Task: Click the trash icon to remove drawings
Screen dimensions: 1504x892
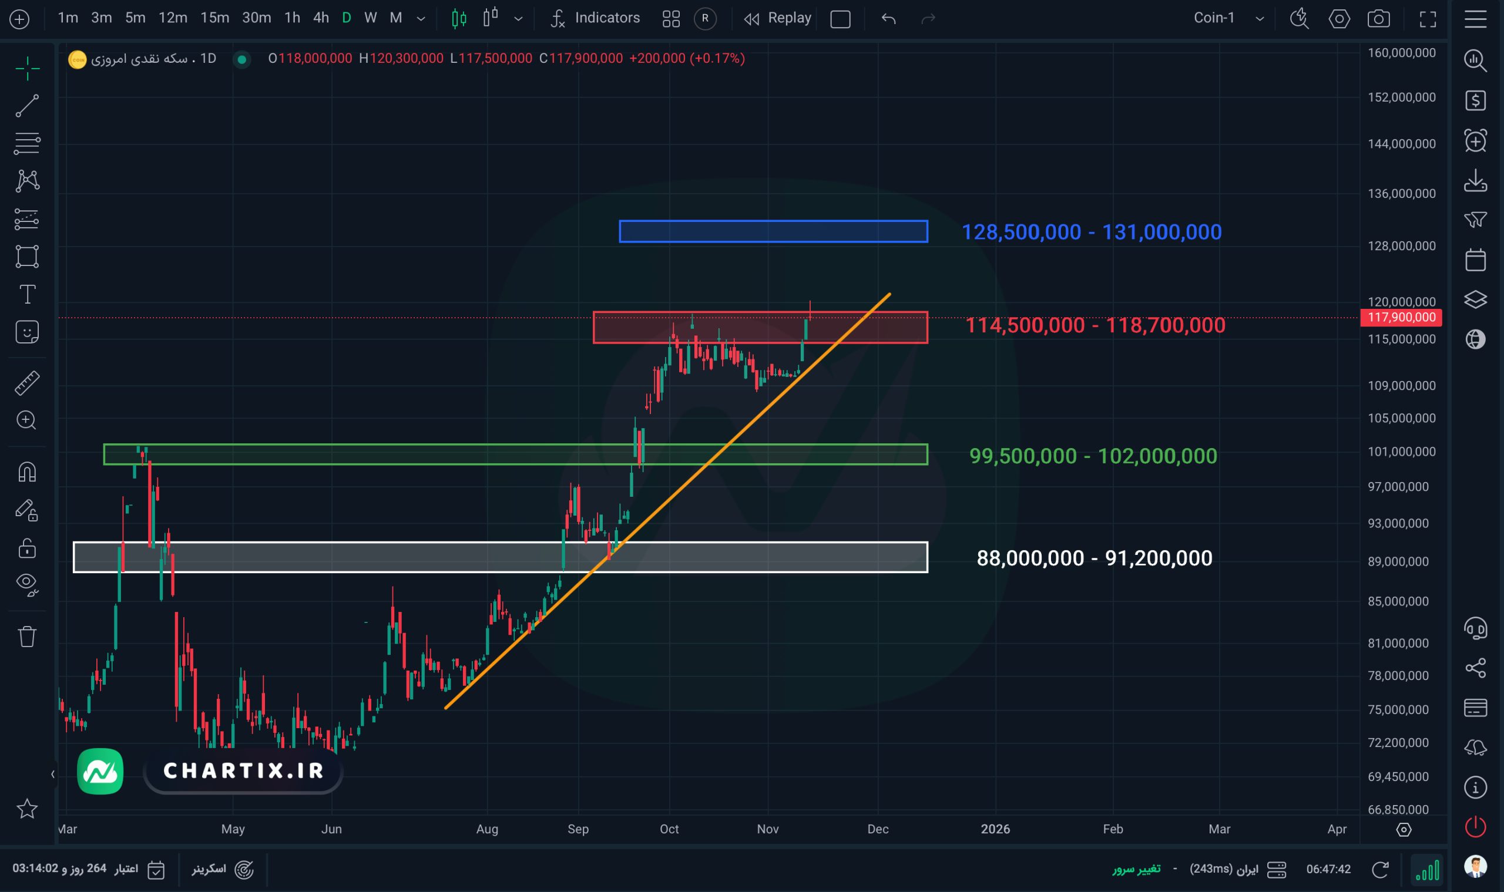Action: 26,637
